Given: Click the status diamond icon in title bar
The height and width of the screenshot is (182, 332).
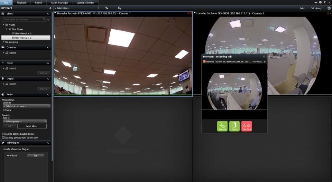Looking at the screenshot, I should [x=316, y=2].
